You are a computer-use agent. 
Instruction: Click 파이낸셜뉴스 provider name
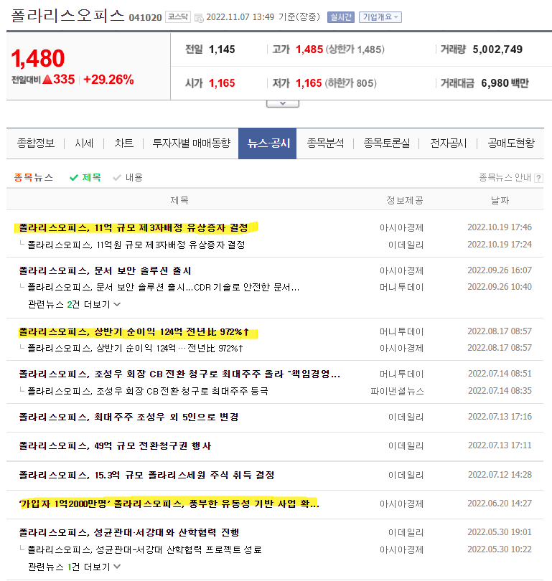(x=398, y=392)
